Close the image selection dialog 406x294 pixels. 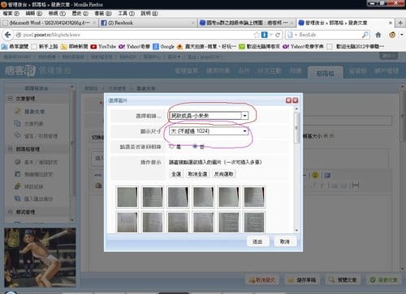click(x=296, y=100)
